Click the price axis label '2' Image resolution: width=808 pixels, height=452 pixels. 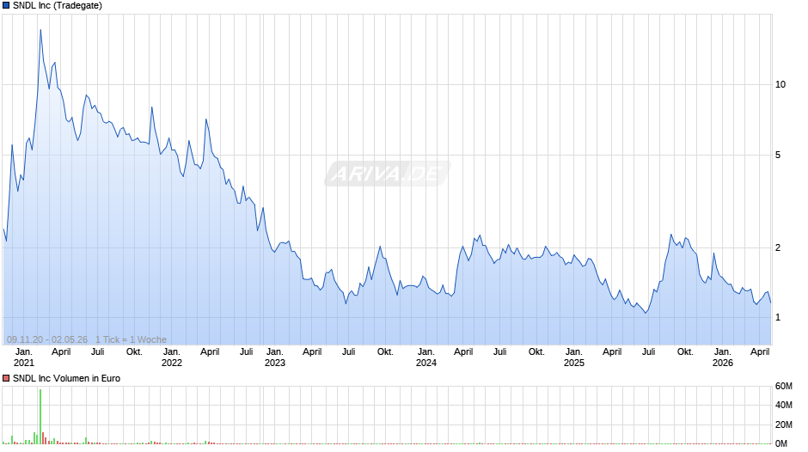pyautogui.click(x=778, y=247)
